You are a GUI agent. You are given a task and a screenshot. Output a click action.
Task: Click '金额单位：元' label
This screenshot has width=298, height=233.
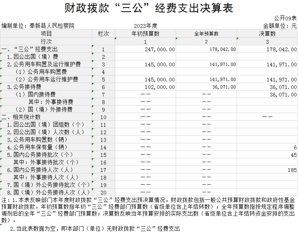[x=280, y=26]
